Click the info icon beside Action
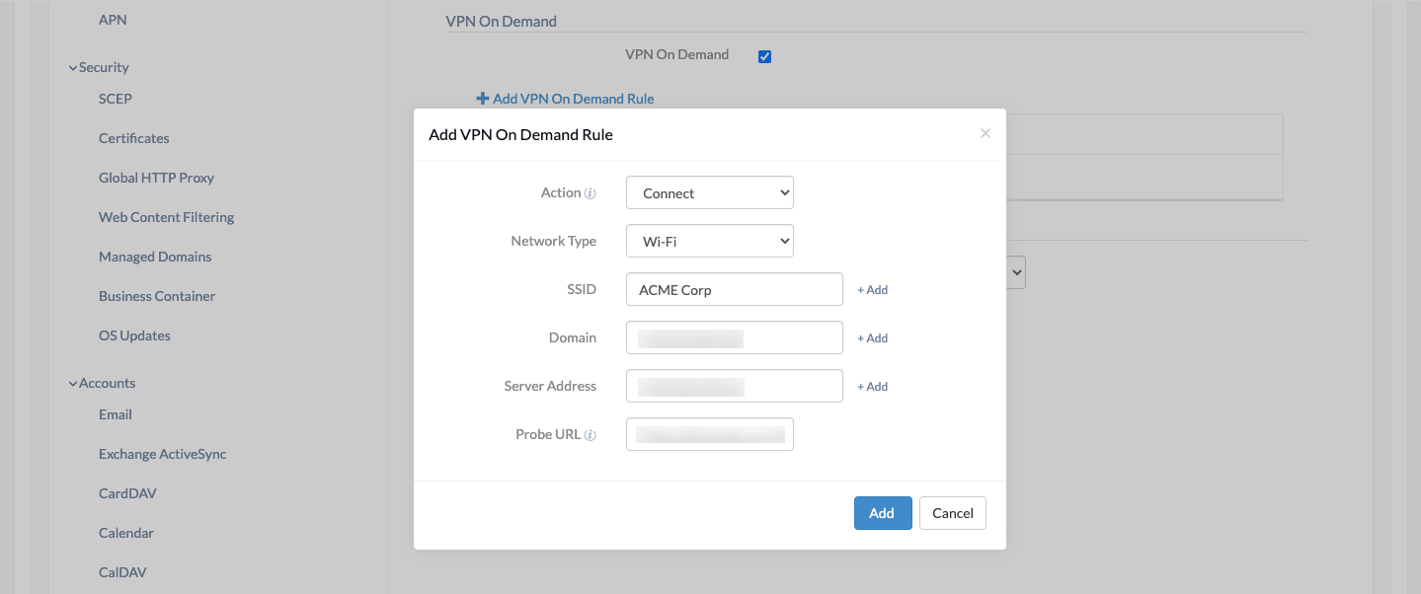 (x=590, y=192)
